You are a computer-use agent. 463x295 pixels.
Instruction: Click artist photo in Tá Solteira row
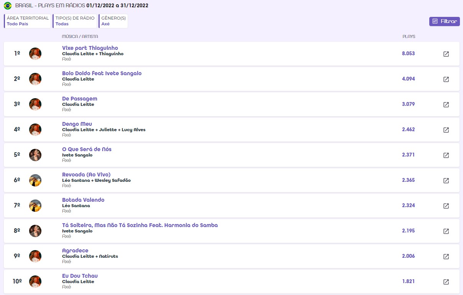point(35,231)
